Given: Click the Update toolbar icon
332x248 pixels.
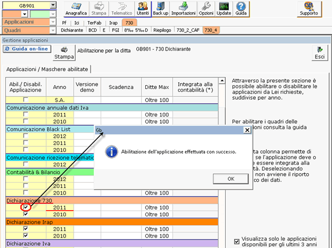Looking at the screenshot, I should pyautogui.click(x=224, y=9).
